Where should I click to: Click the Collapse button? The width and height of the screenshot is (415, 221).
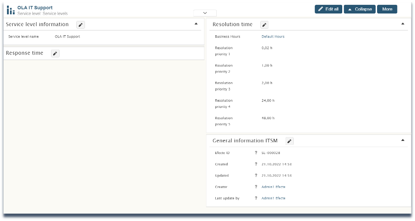pos(360,9)
